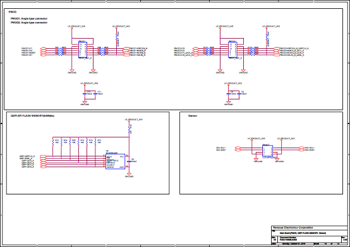Click decoupling capacitor beside flash memory IC

(x=129, y=161)
